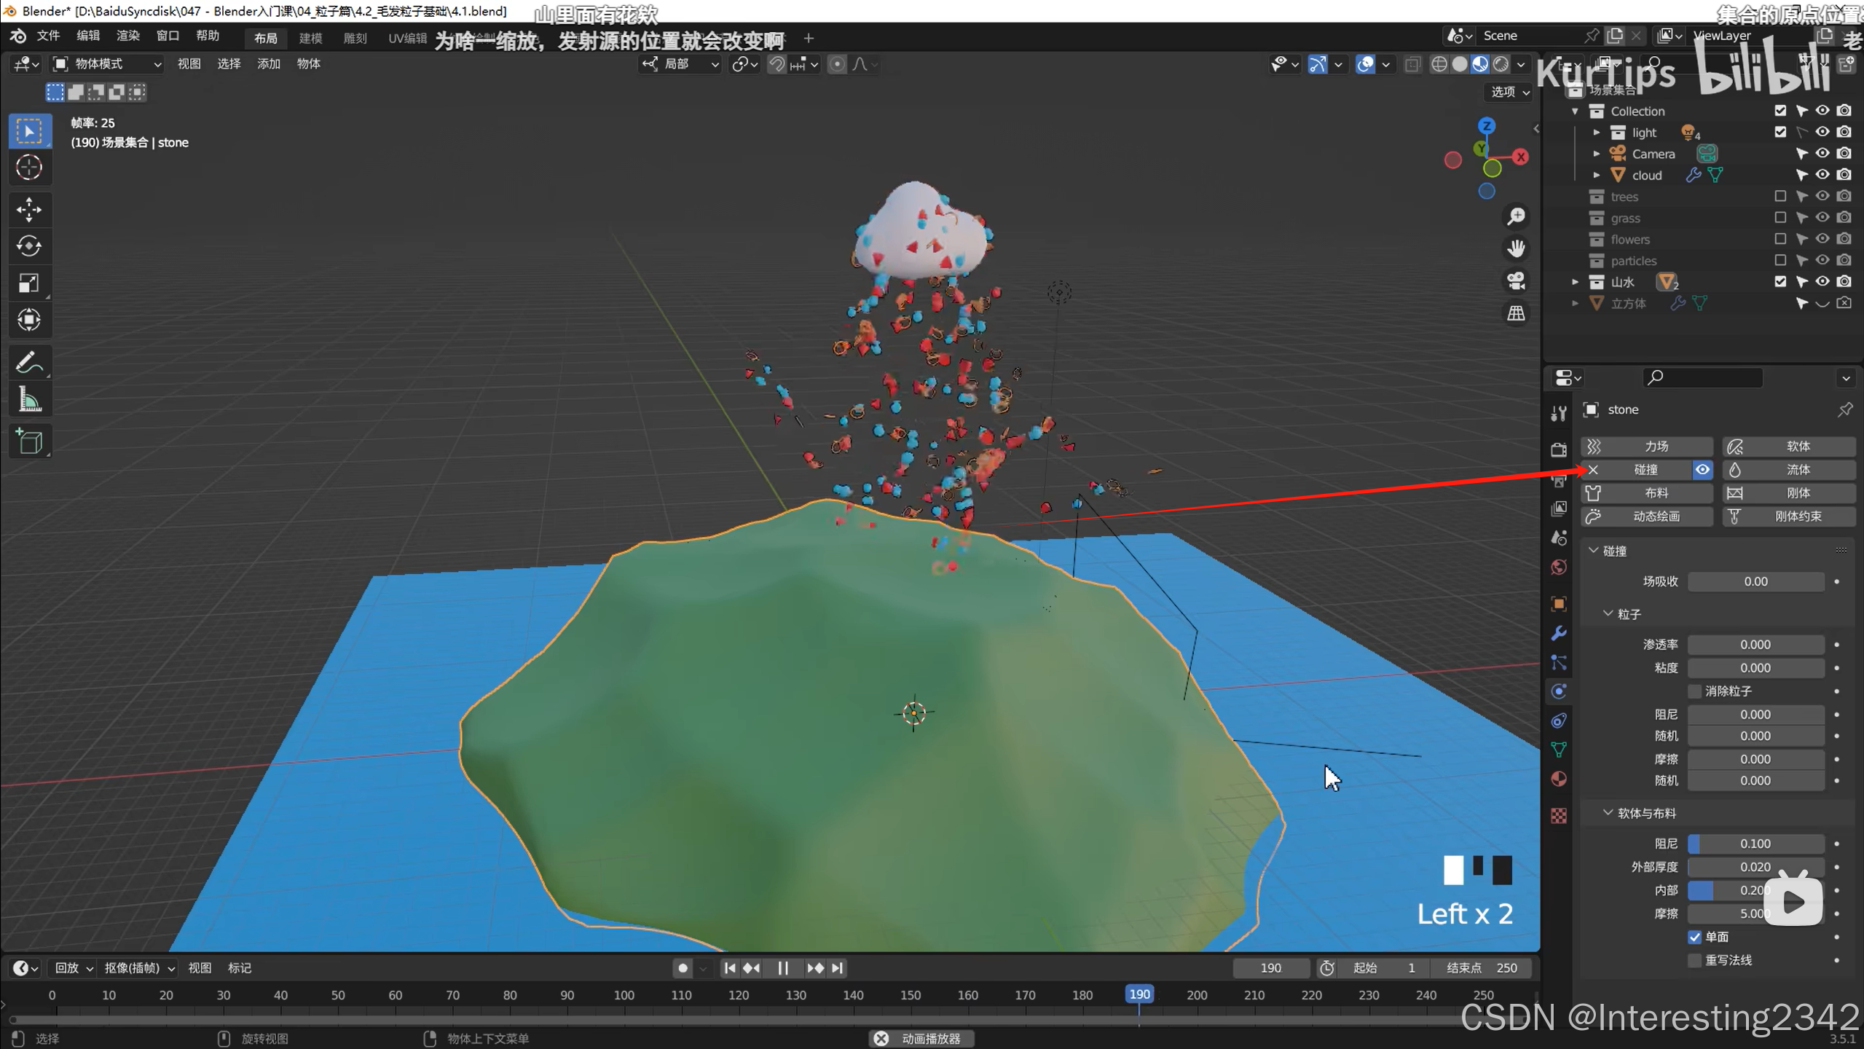This screenshot has width=1864, height=1049.
Task: Open the 物体模式 mode dropdown
Action: (108, 64)
